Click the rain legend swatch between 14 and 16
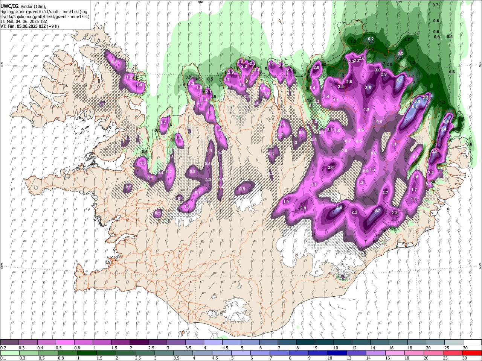The image size is (482, 361). pos(375,353)
